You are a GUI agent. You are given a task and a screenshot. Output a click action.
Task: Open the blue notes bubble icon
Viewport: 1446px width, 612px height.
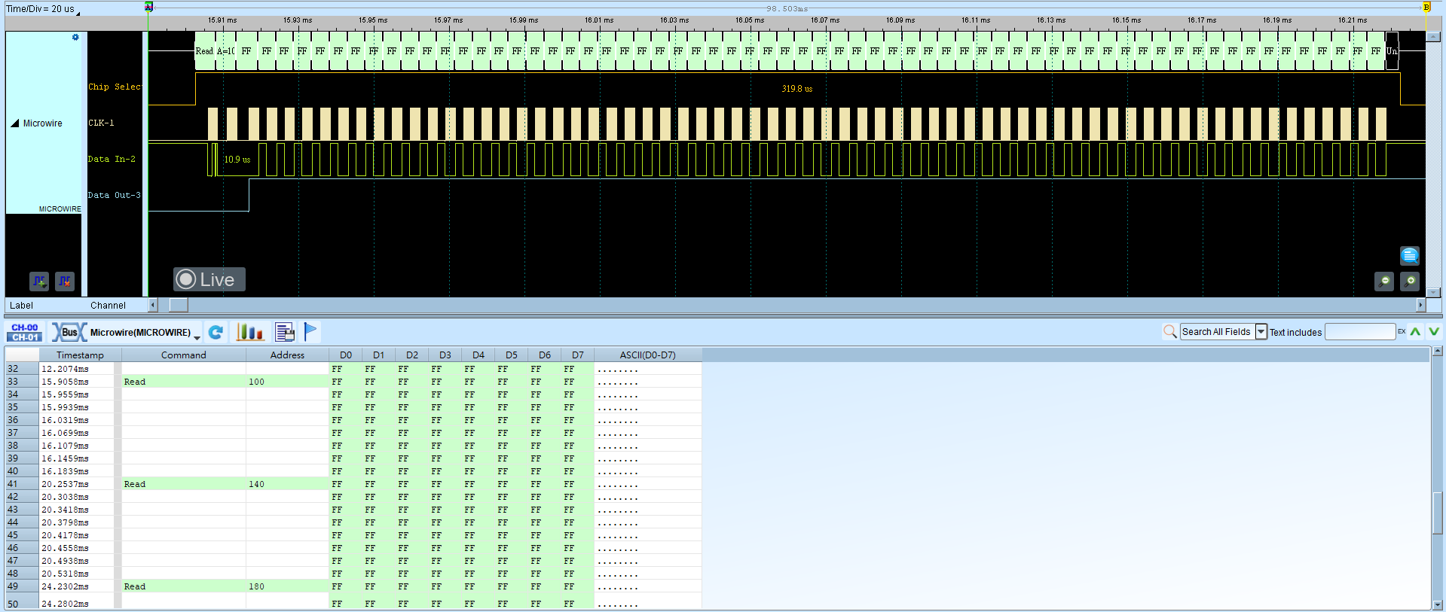(1410, 256)
